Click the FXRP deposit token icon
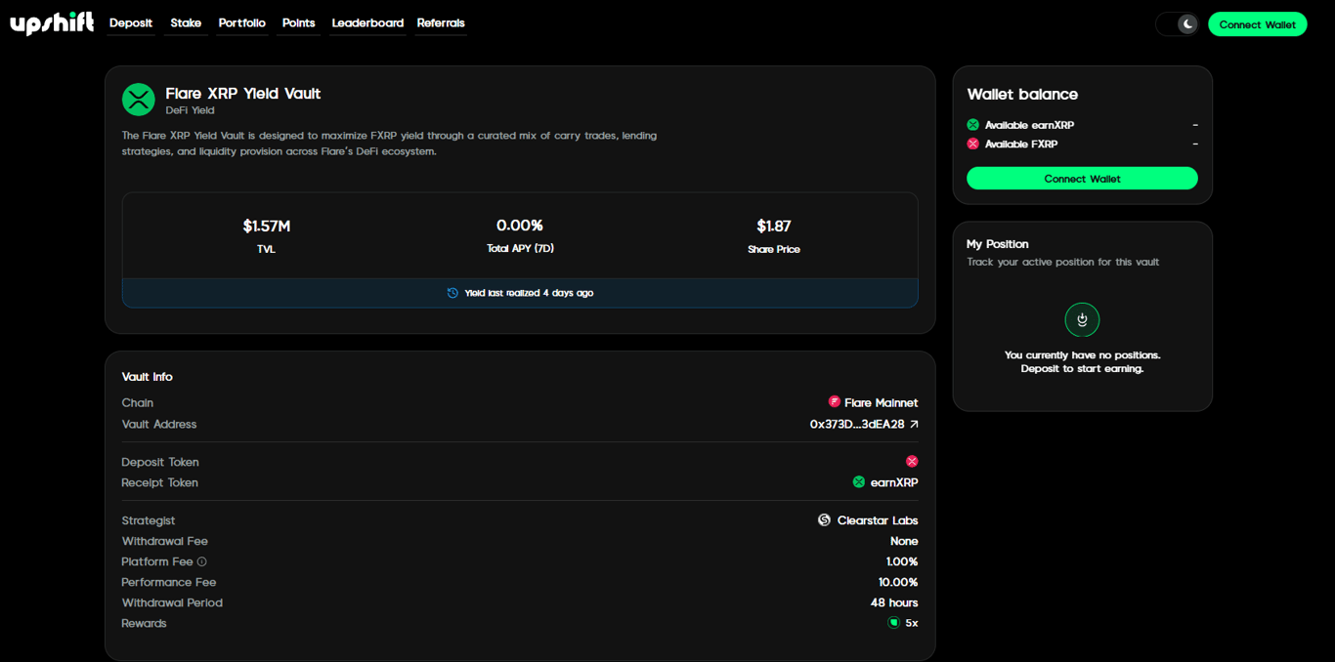The height and width of the screenshot is (662, 1335). tap(912, 461)
